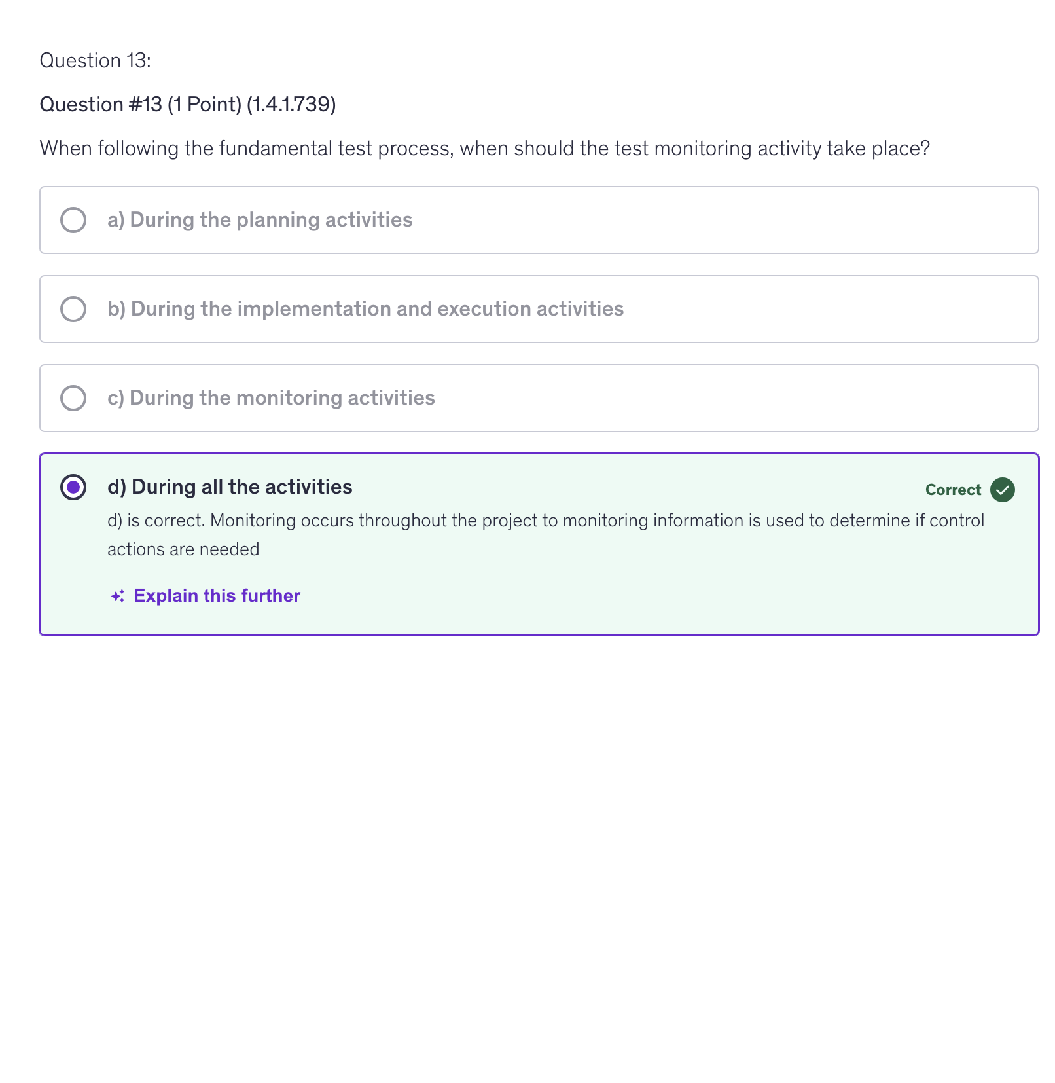This screenshot has height=1083, width=1055.
Task: Click the reference code (1.4.1.739)
Action: point(291,105)
